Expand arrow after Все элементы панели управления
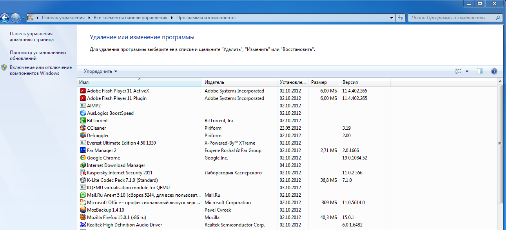This screenshot has height=230, width=506. click(172, 18)
